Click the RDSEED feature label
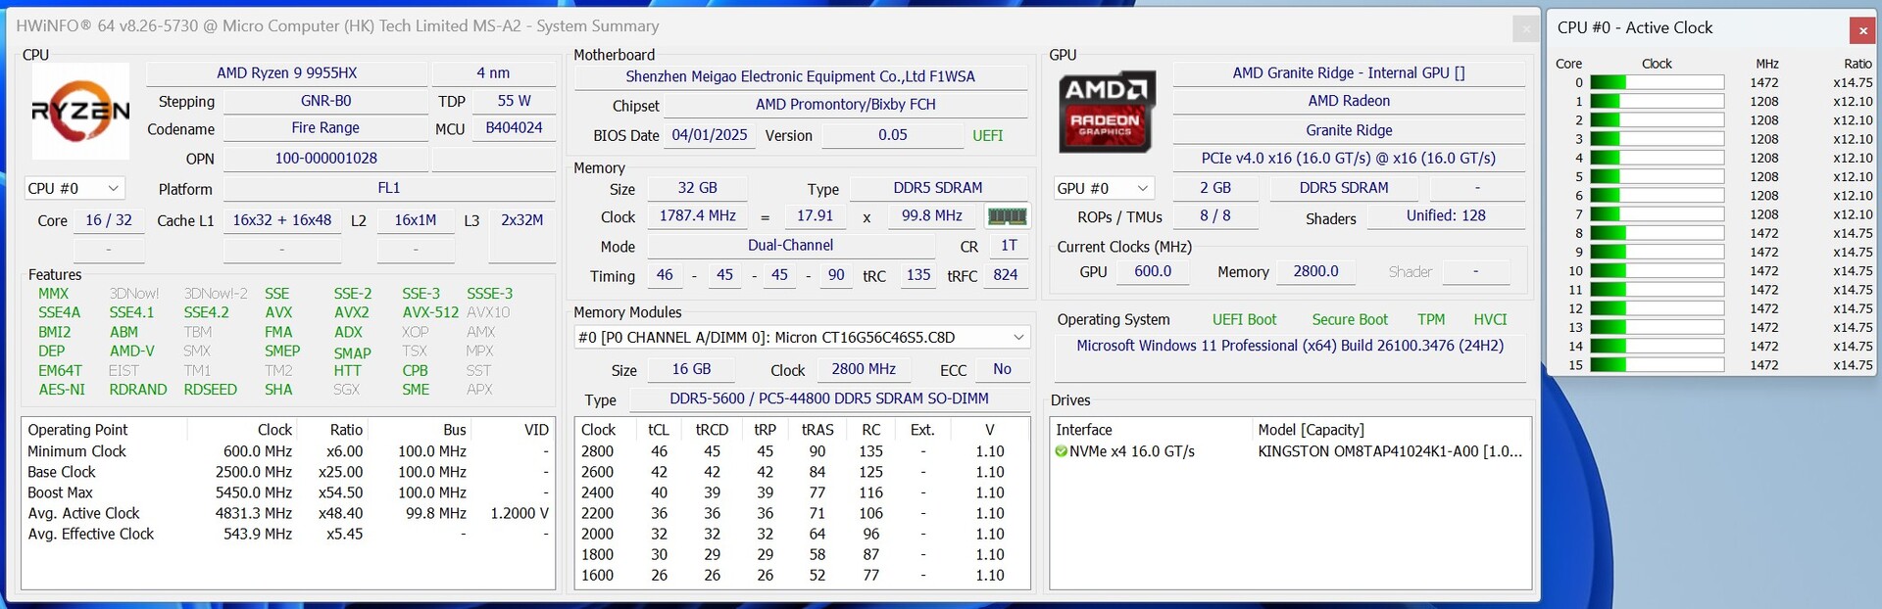The image size is (1882, 609). click(211, 390)
